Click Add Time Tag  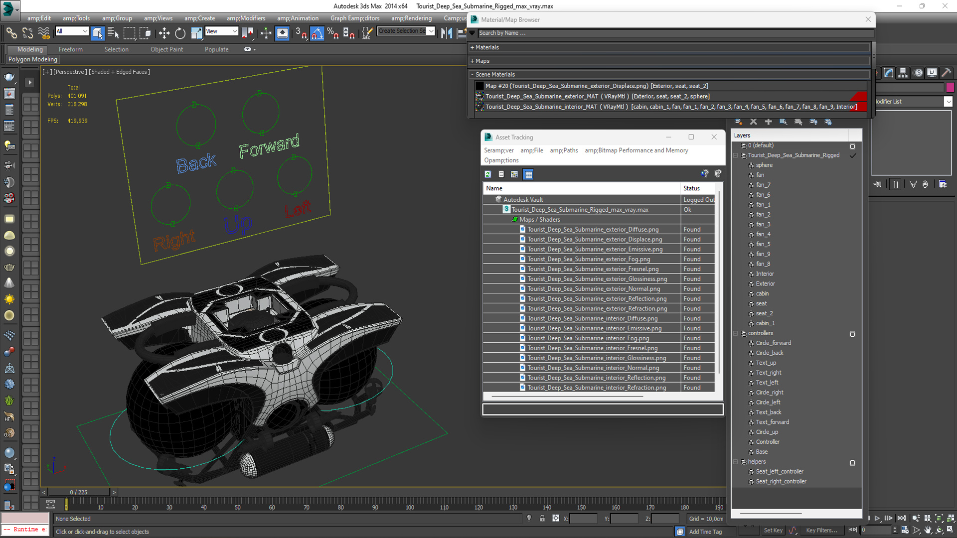[x=705, y=532]
